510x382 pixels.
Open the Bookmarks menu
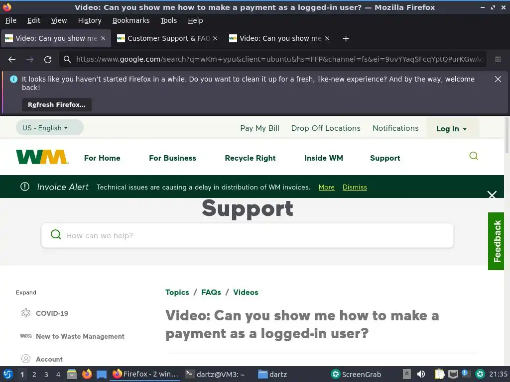point(131,20)
